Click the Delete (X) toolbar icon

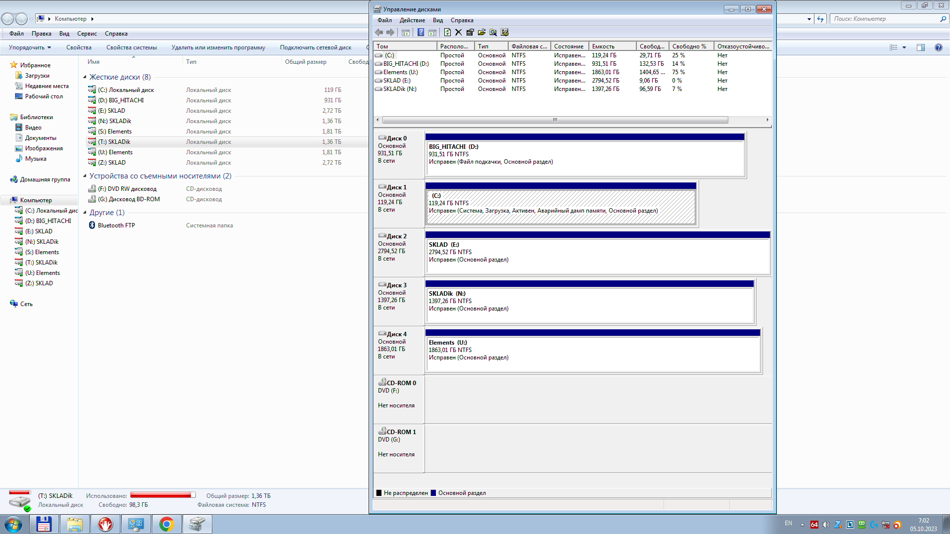pyautogui.click(x=459, y=33)
